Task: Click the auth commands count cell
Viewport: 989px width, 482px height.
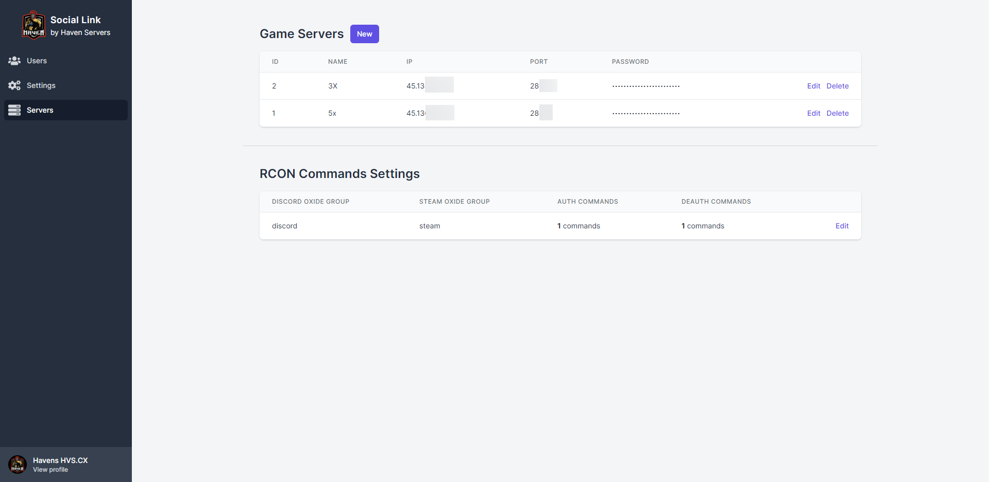Action: [578, 226]
